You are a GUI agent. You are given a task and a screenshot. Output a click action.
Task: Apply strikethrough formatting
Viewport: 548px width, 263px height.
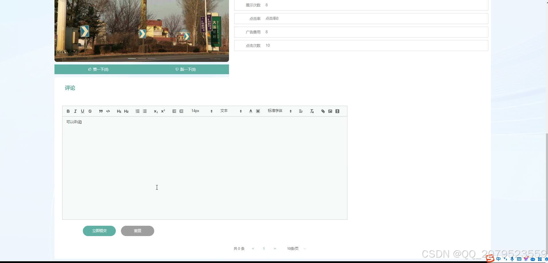[90, 111]
